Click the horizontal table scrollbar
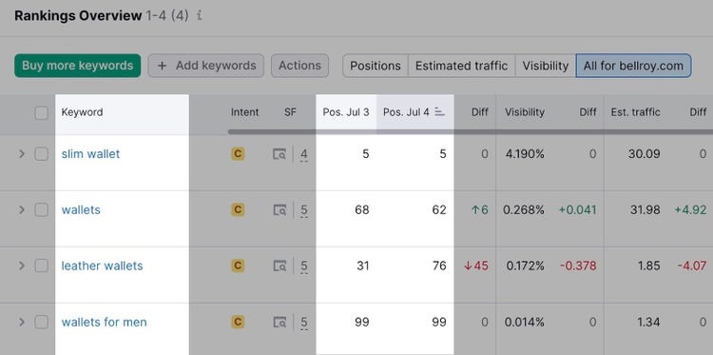713x355 pixels. click(471, 132)
